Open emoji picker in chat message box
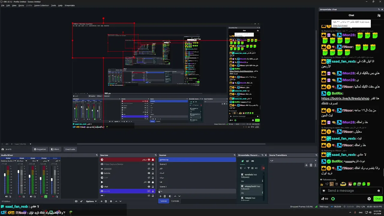Screen dimensions: 384x216 click(379, 191)
